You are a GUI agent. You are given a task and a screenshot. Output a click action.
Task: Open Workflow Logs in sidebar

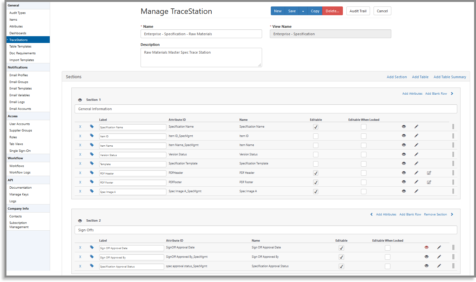20,172
